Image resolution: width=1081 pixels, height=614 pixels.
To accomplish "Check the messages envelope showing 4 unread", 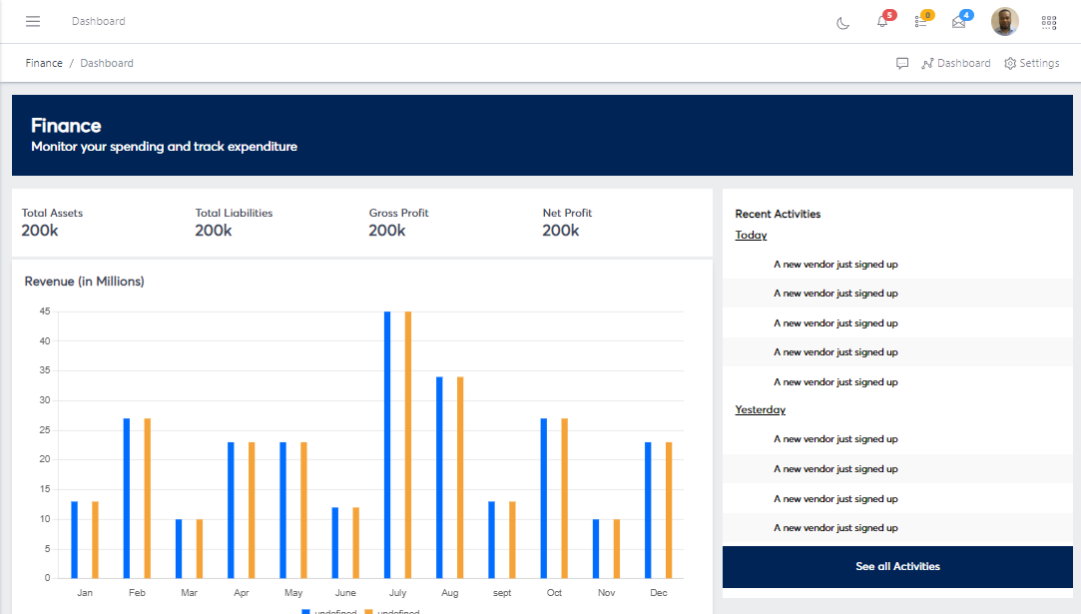I will (x=959, y=21).
